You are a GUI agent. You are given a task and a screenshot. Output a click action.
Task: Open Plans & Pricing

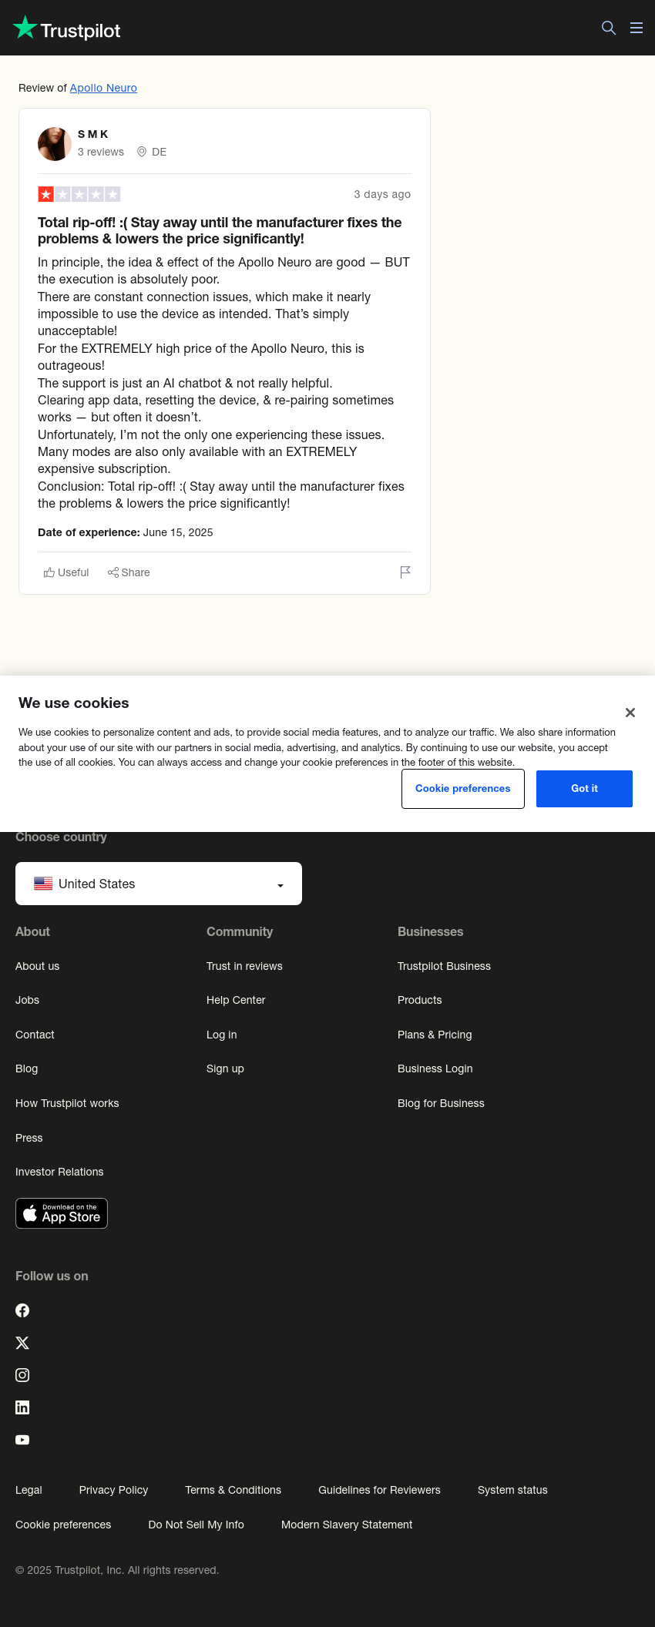pos(435,1035)
